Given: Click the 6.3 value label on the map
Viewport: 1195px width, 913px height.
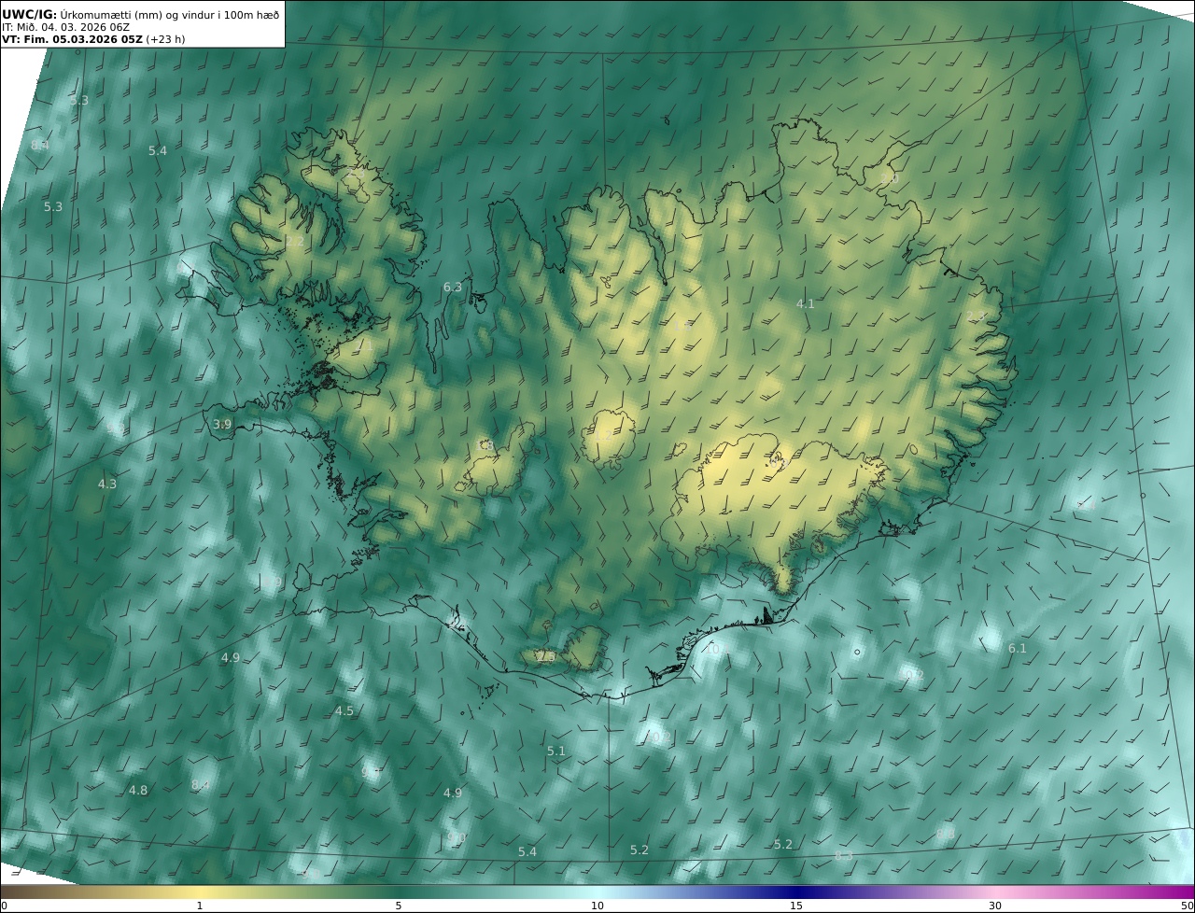Looking at the screenshot, I should point(453,287).
